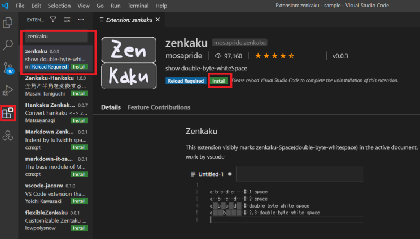Click the 'show double-byte-whiteSpace' description
Image resolution: width=420 pixels, height=239 pixels.
pos(206,69)
